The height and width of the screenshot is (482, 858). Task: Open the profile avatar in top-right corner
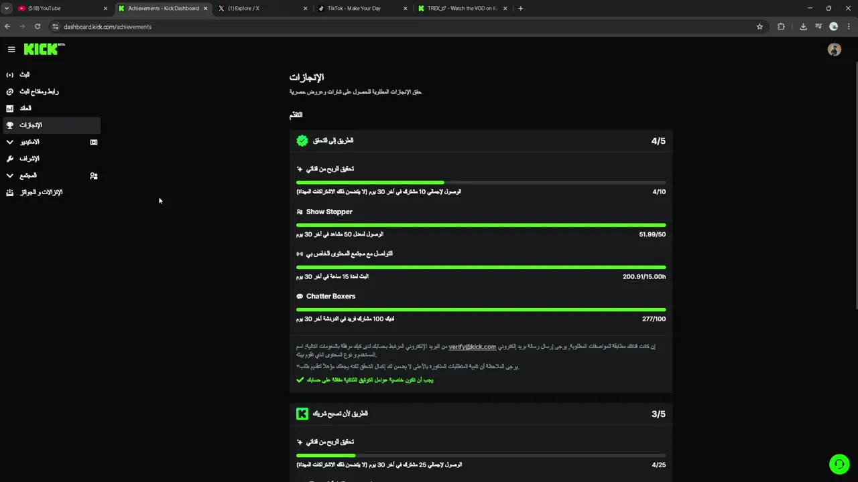pos(834,50)
